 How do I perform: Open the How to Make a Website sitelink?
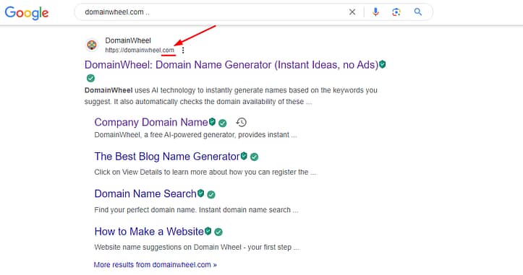(x=149, y=232)
